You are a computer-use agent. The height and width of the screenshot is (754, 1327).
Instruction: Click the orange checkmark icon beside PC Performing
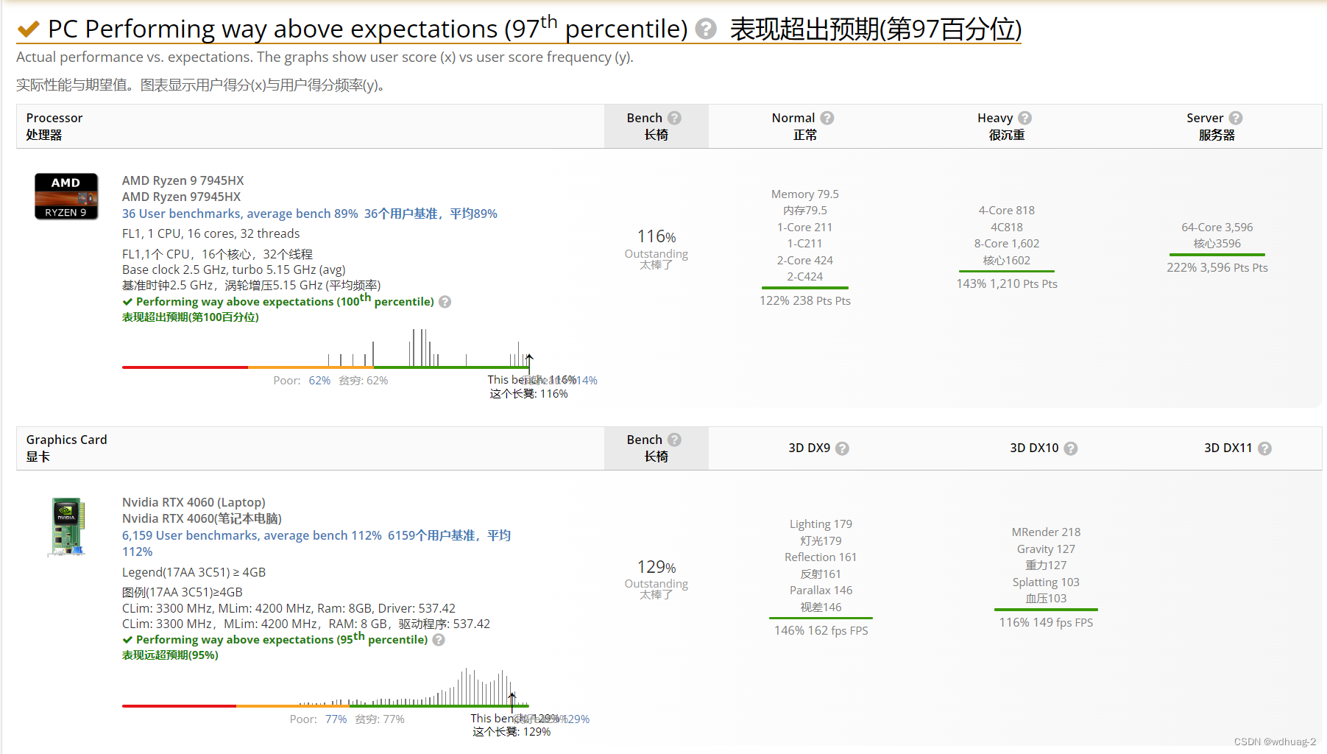click(29, 29)
